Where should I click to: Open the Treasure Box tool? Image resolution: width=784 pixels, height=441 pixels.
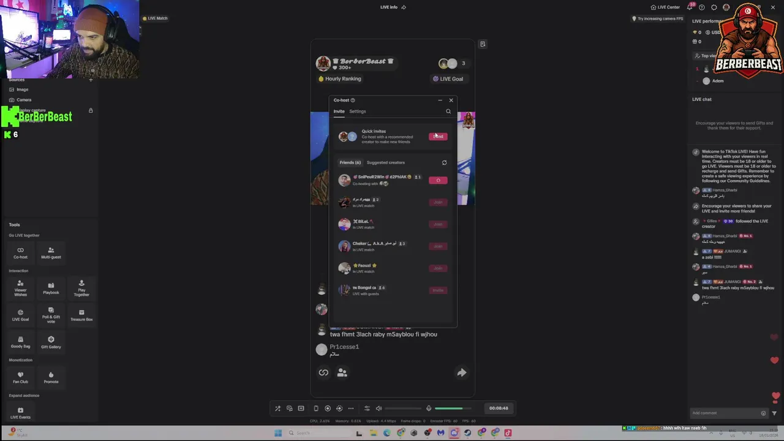[x=81, y=315]
